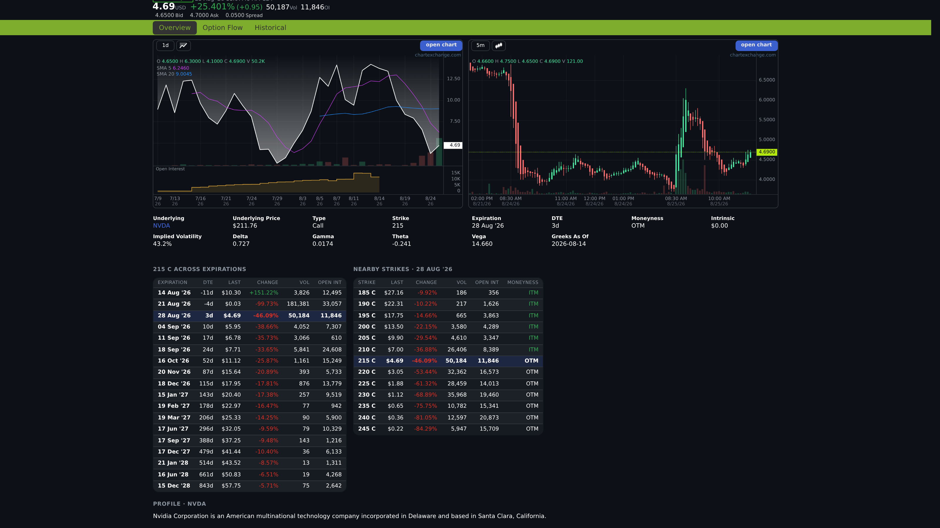940x528 pixels.
Task: Click the SMA 20 indicator label
Action: [x=174, y=74]
